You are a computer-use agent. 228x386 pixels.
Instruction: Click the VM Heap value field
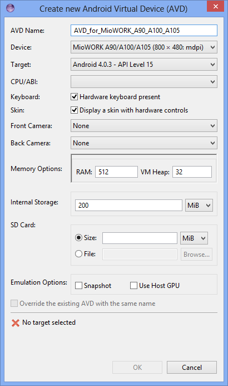pos(192,172)
